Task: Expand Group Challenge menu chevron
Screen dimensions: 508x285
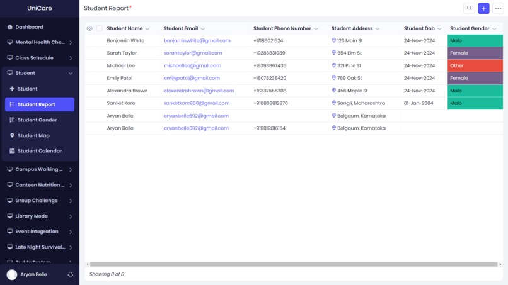Action: 71,201
